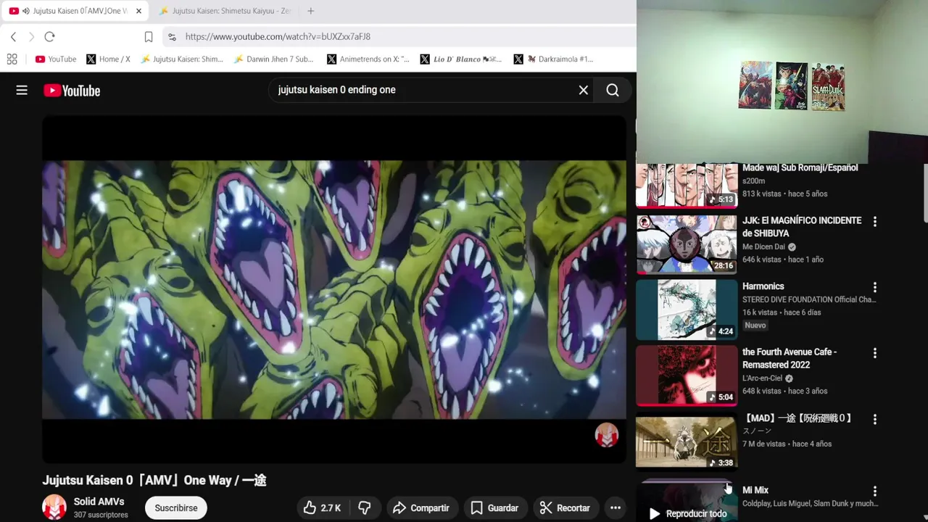Open the YouTube hamburger guide menu

[22, 90]
